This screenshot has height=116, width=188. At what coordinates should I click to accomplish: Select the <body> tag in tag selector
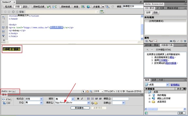(x=4, y=91)
